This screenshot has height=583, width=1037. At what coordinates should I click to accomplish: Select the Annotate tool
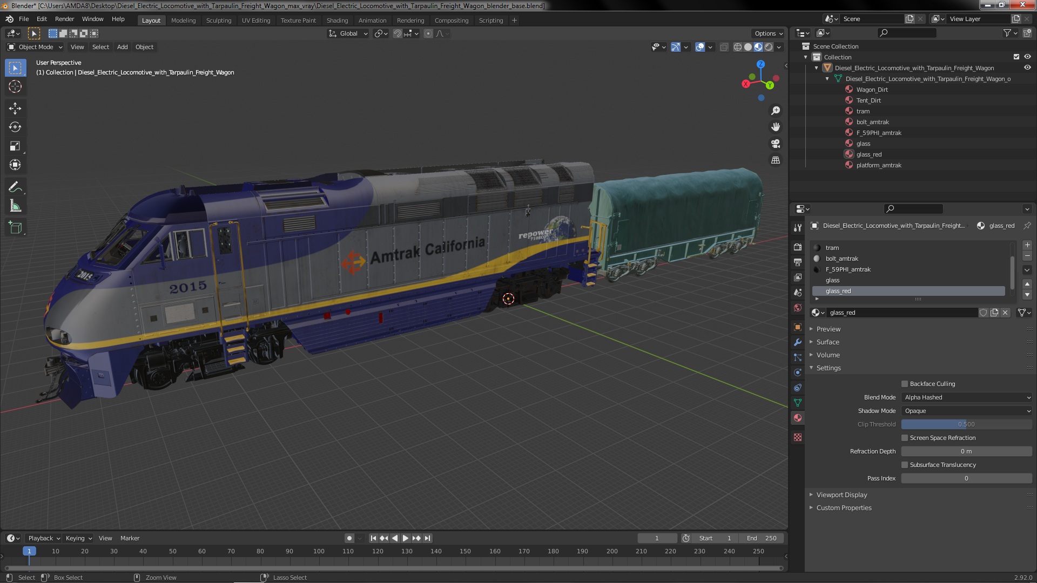(15, 187)
